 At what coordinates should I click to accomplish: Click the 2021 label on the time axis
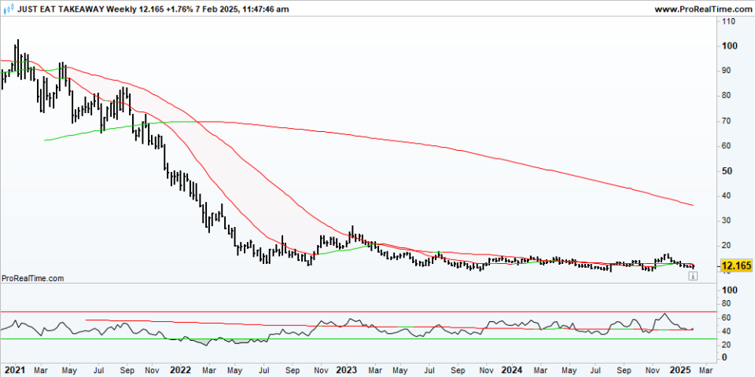pyautogui.click(x=13, y=370)
